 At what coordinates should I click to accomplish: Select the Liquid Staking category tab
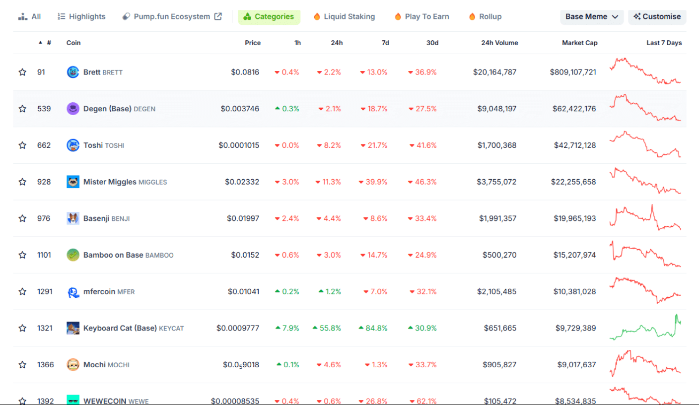click(344, 17)
